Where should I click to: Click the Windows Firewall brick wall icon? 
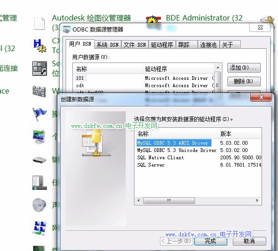(39, 91)
